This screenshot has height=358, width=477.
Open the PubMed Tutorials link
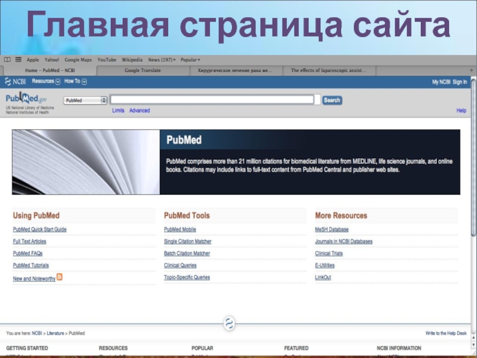31,266
